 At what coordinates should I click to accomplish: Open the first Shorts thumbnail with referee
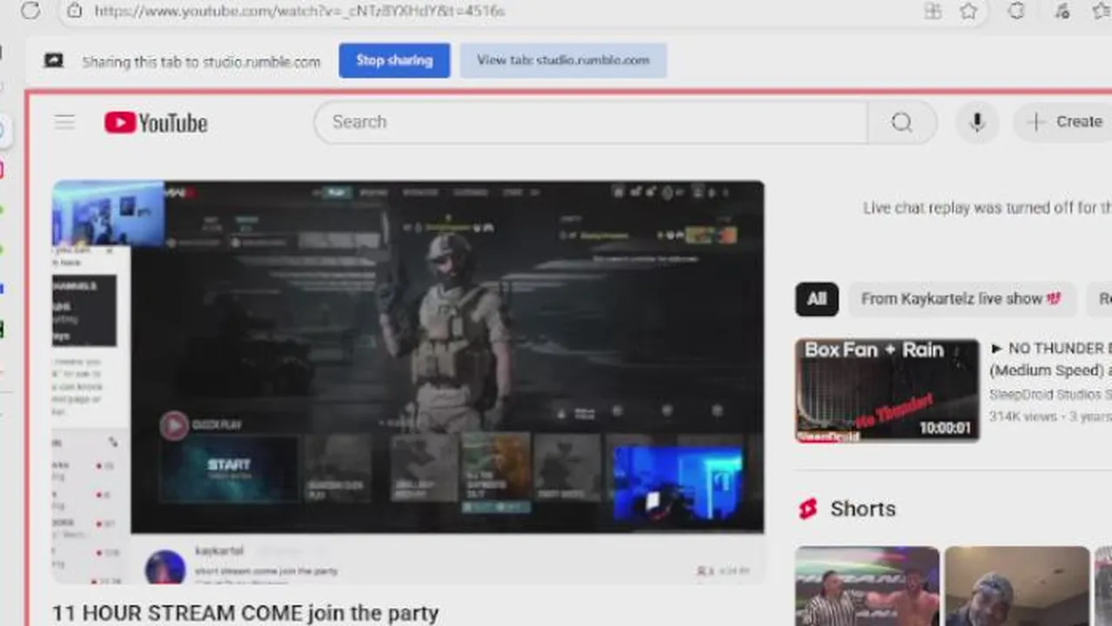tap(867, 586)
